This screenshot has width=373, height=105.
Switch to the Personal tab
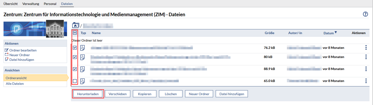50,4
